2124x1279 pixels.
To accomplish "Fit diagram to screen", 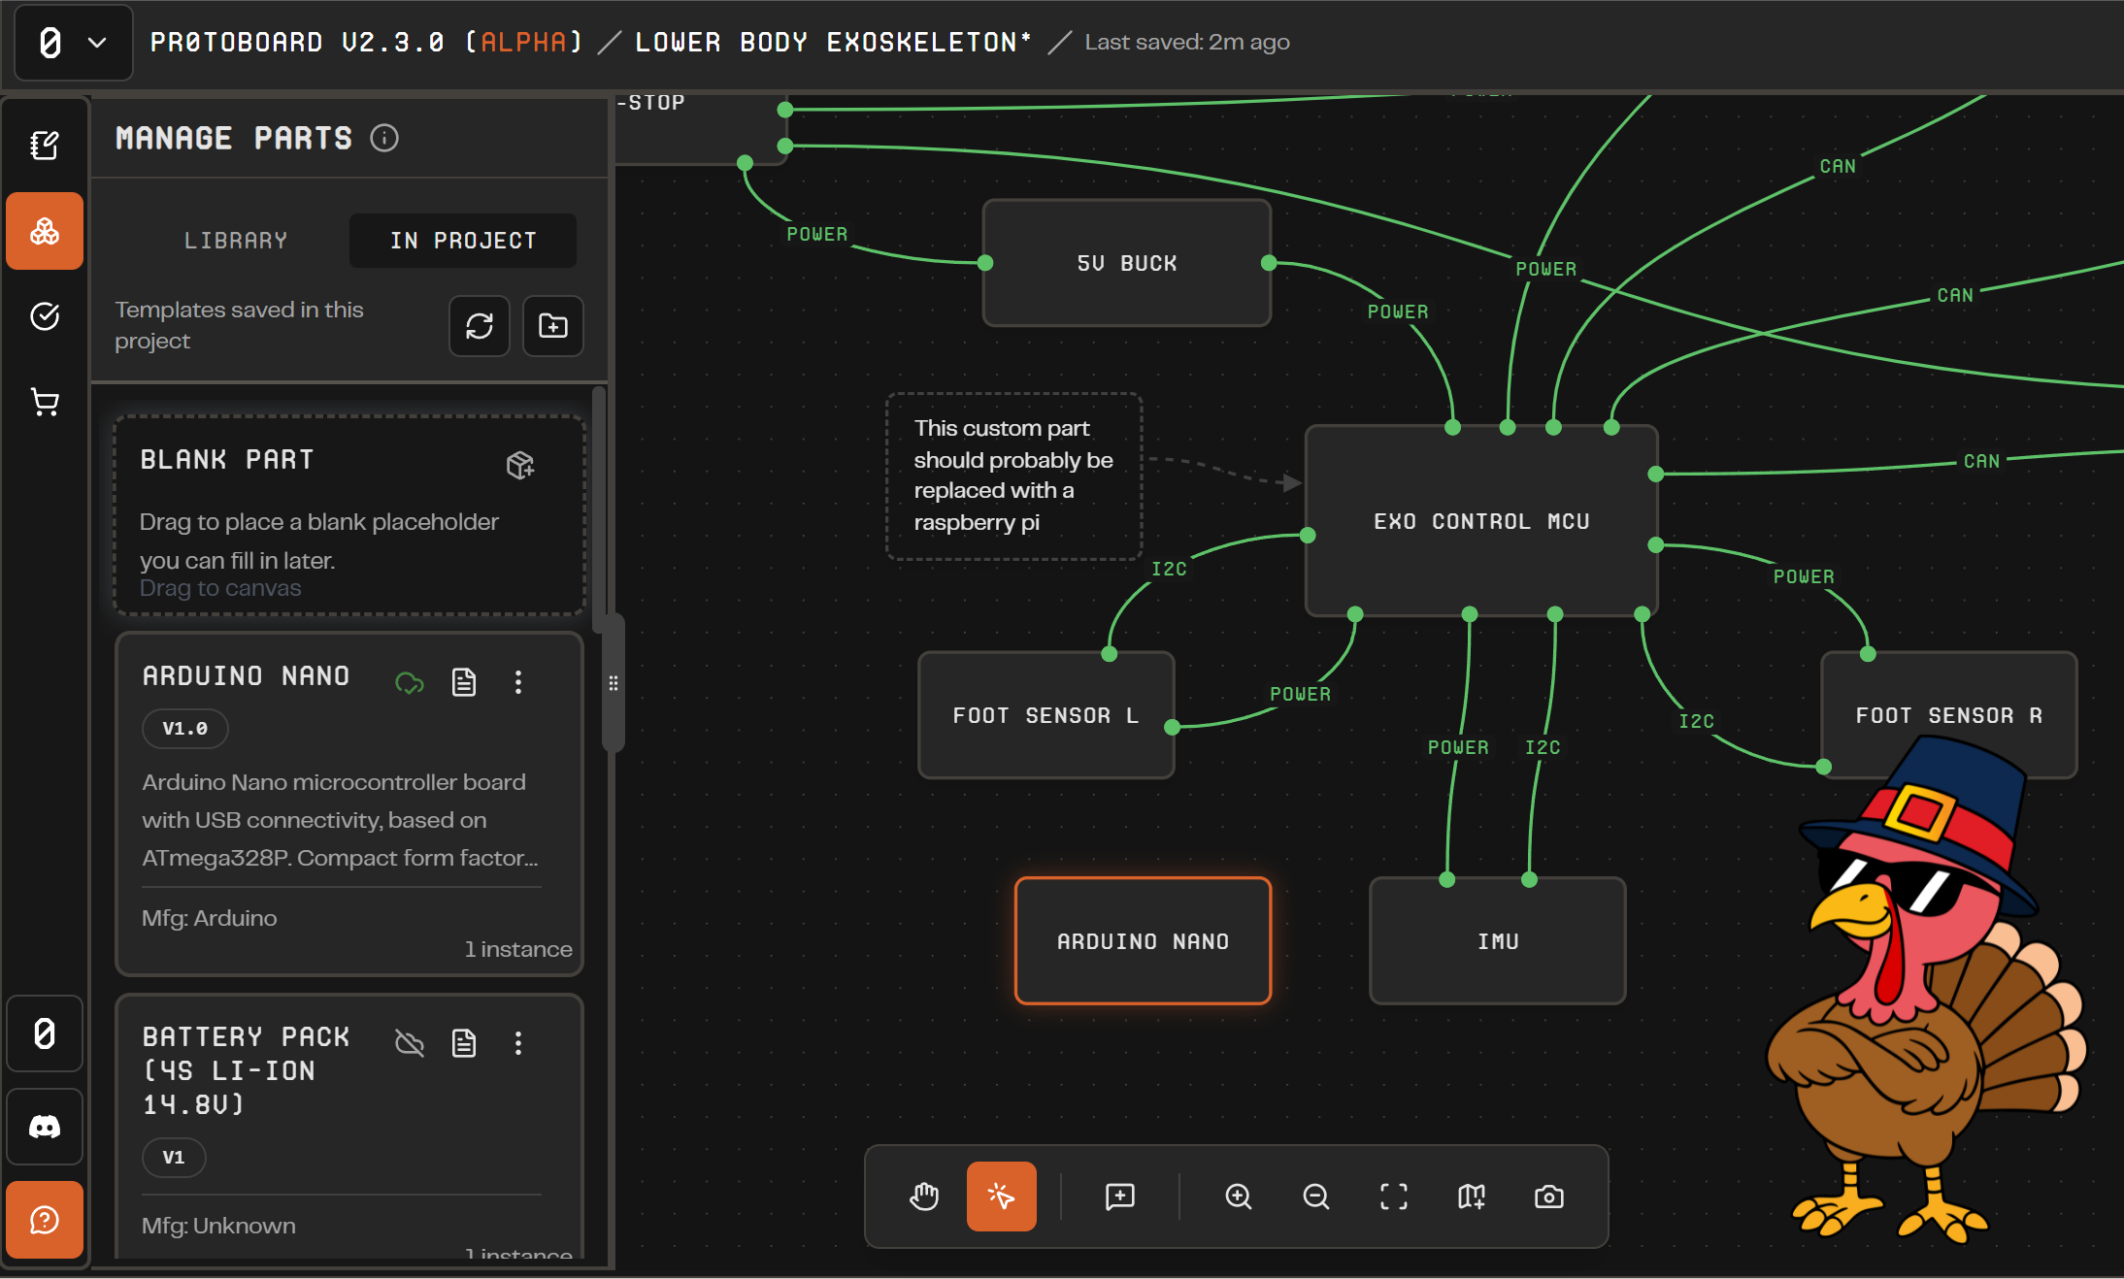I will (1393, 1197).
